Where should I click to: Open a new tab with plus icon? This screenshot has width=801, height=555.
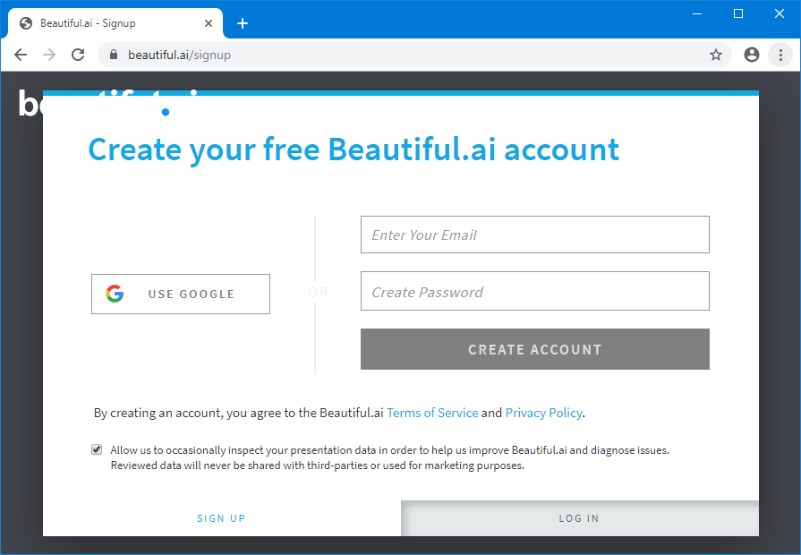click(x=242, y=23)
